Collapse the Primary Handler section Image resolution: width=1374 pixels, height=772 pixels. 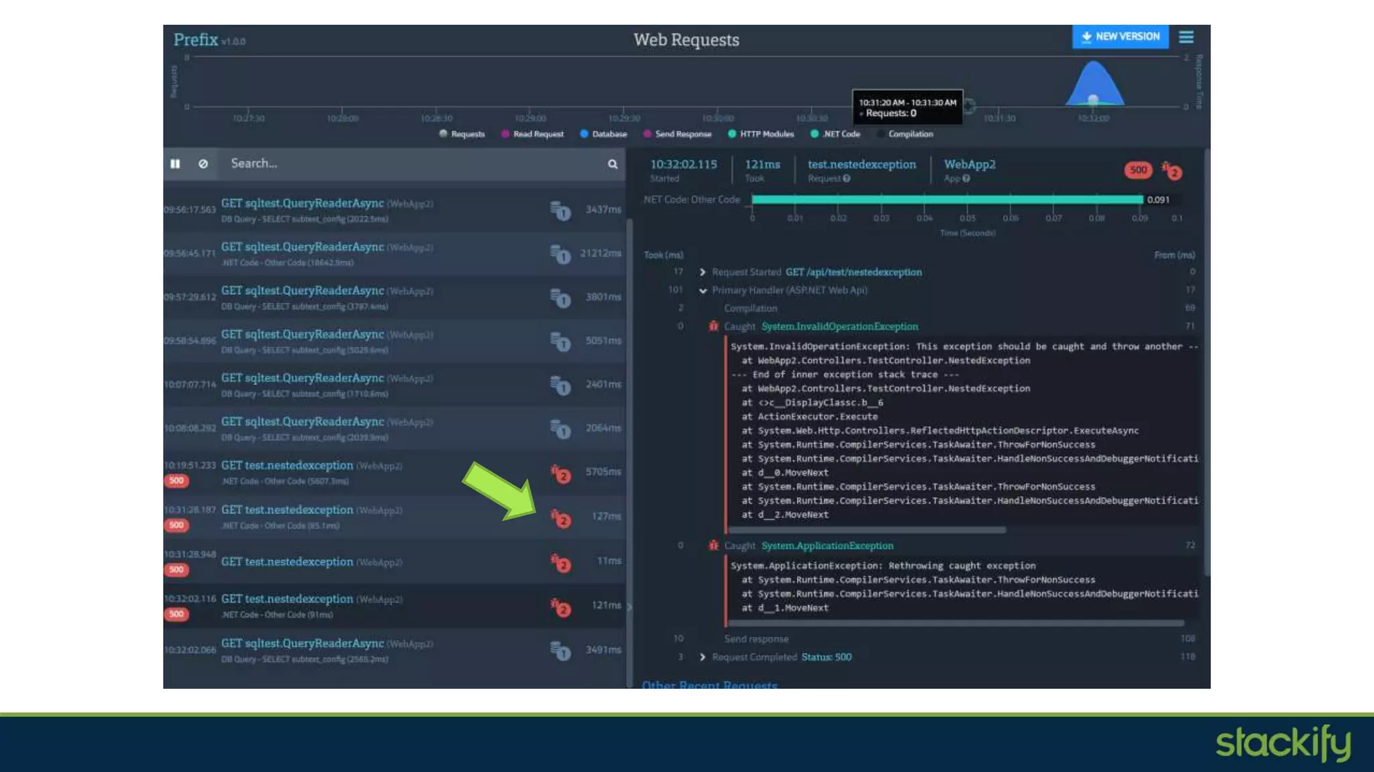[x=702, y=291]
